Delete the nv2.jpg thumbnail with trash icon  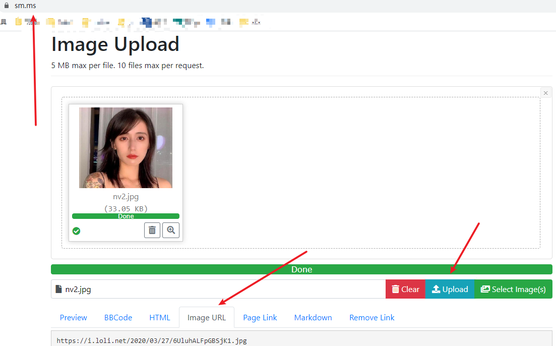point(152,230)
